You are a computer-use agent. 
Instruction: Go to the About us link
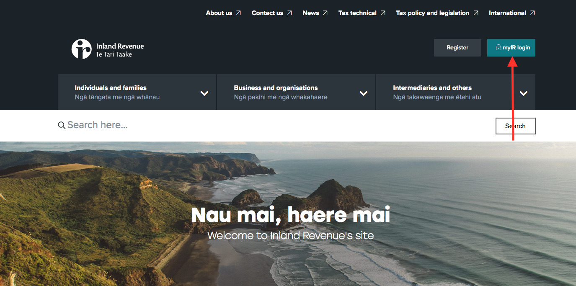point(219,13)
